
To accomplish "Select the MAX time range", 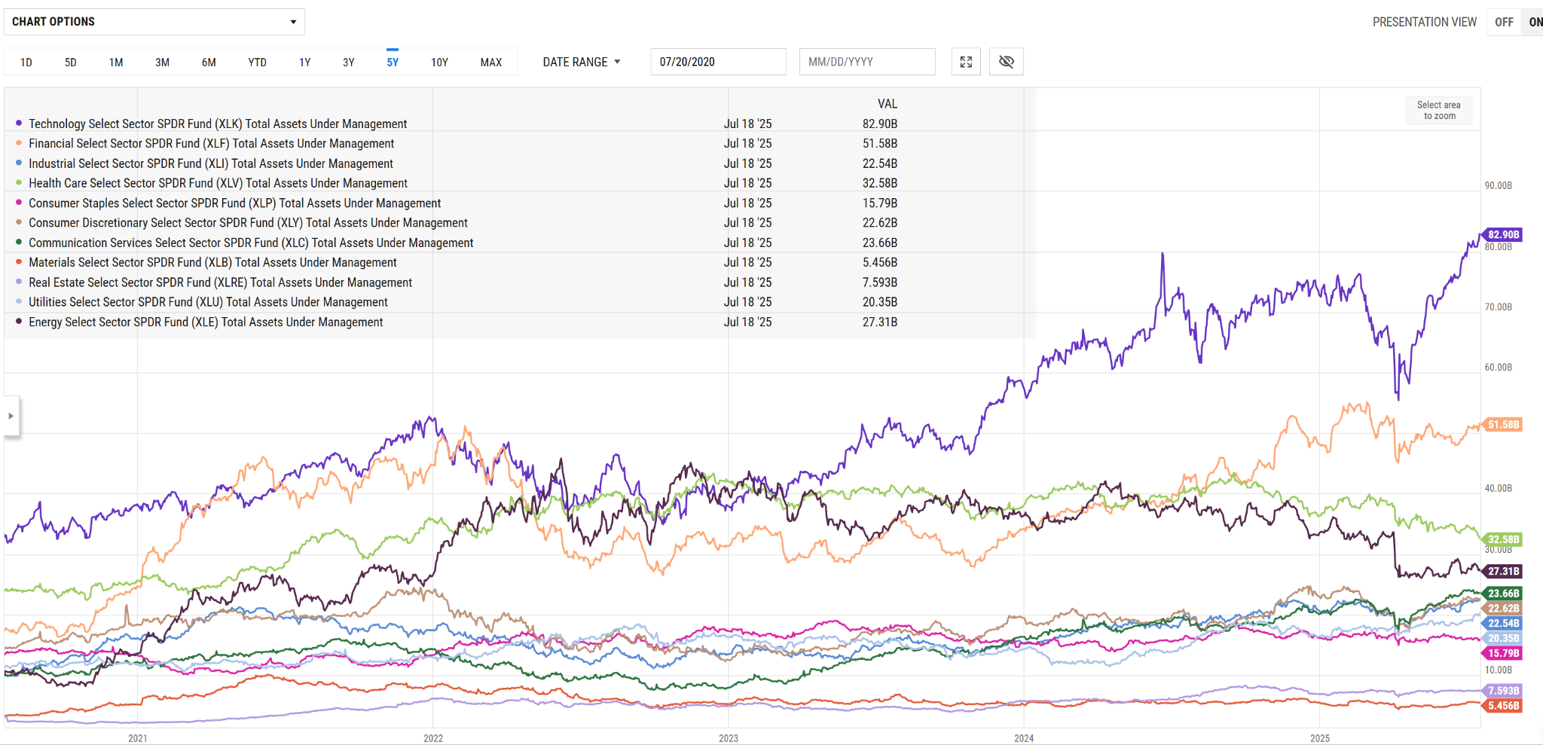I will 491,63.
